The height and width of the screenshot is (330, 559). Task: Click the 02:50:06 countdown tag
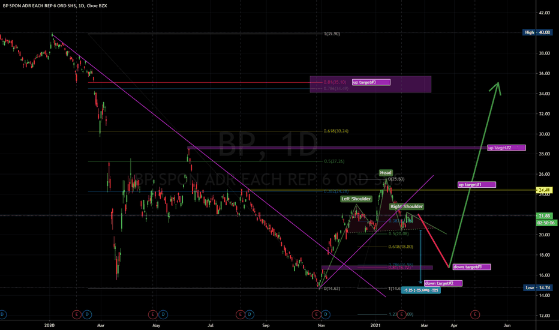point(545,223)
